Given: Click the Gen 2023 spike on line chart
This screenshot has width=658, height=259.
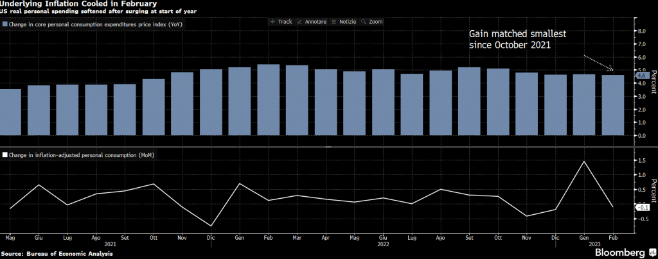Looking at the screenshot, I should click(x=583, y=162).
